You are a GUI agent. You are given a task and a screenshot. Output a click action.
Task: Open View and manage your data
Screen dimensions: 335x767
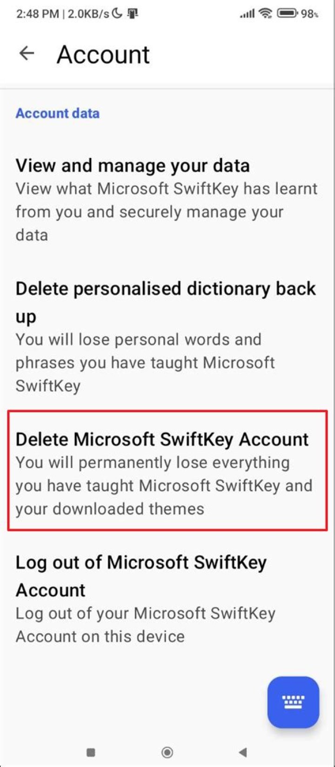click(x=133, y=166)
